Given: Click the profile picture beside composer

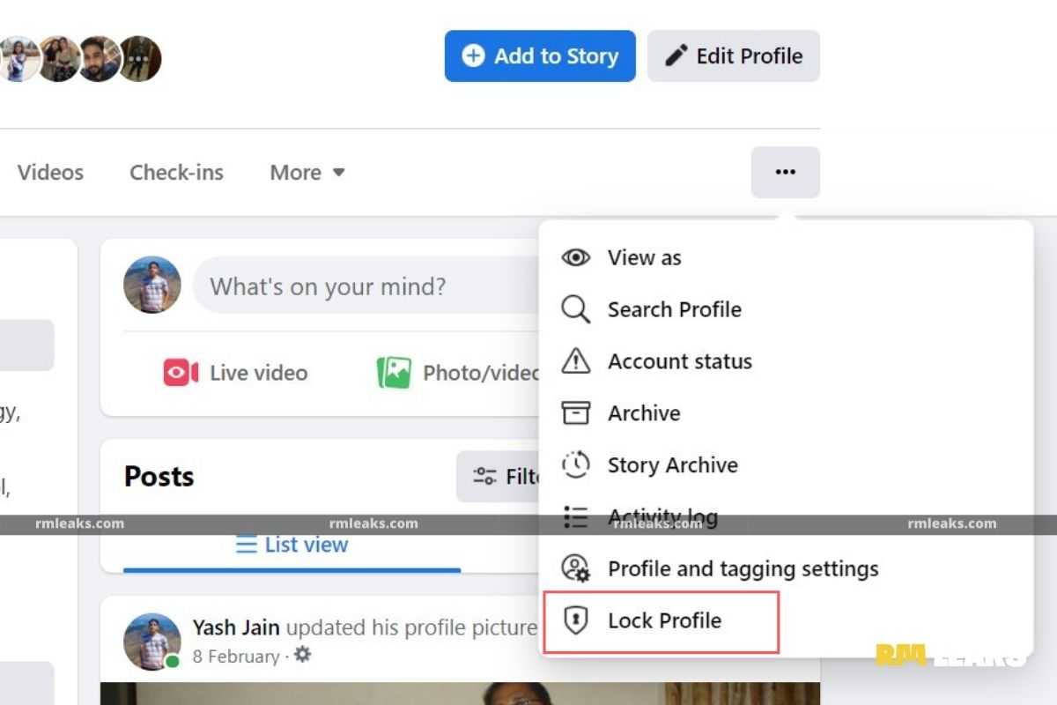Looking at the screenshot, I should click(x=152, y=285).
